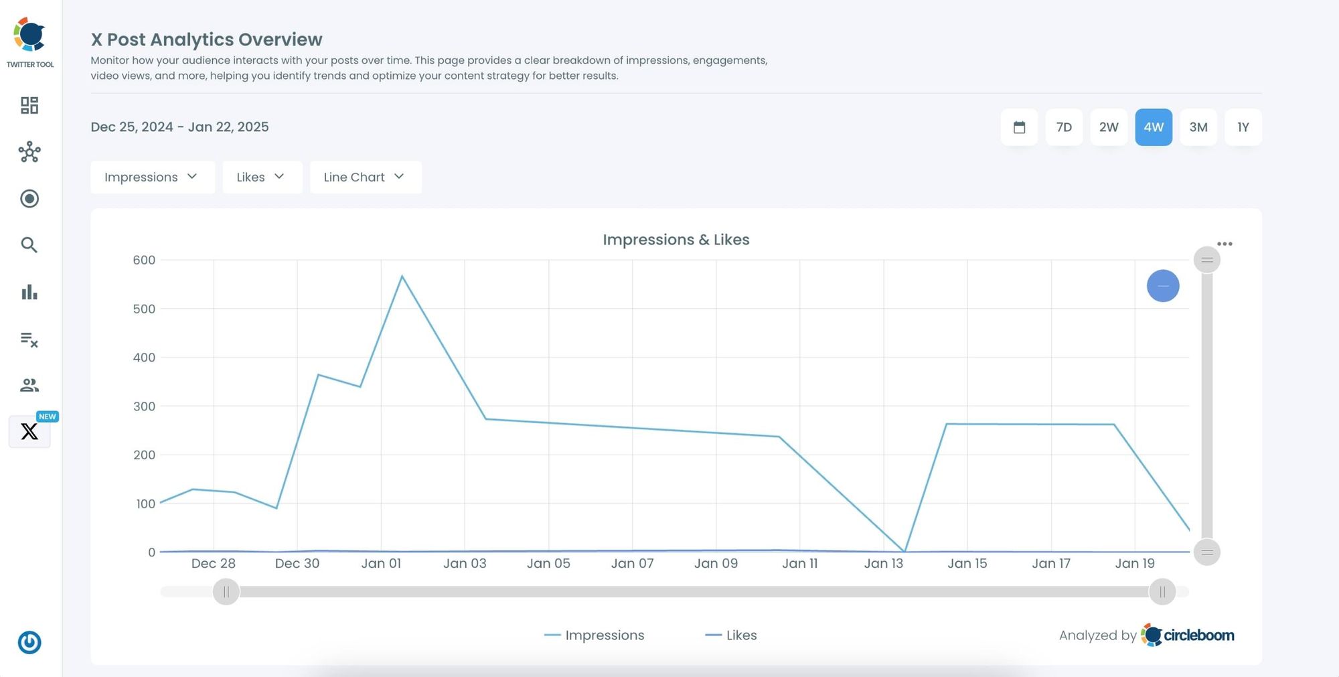Expand the Line Chart type dropdown
Image resolution: width=1339 pixels, height=677 pixels.
pos(365,177)
